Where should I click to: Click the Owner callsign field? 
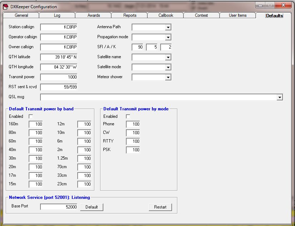(x=59, y=47)
